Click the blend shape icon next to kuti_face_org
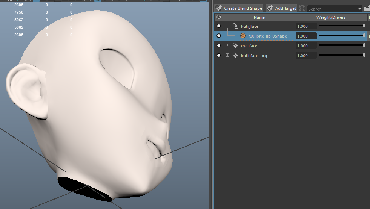 point(235,55)
